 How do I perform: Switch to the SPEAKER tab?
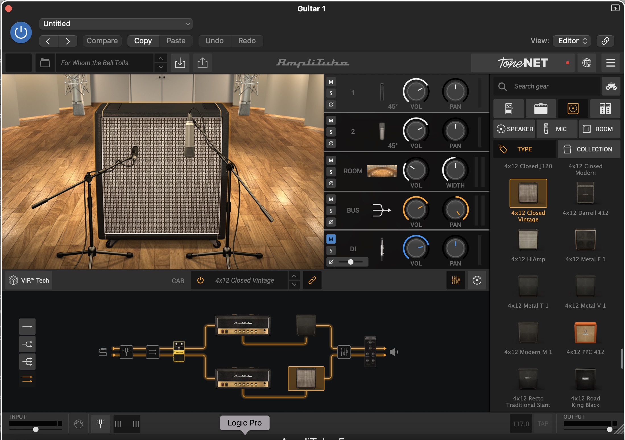(515, 129)
